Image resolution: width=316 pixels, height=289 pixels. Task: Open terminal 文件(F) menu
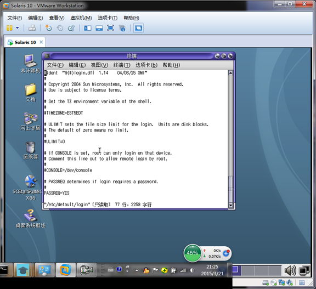point(55,65)
